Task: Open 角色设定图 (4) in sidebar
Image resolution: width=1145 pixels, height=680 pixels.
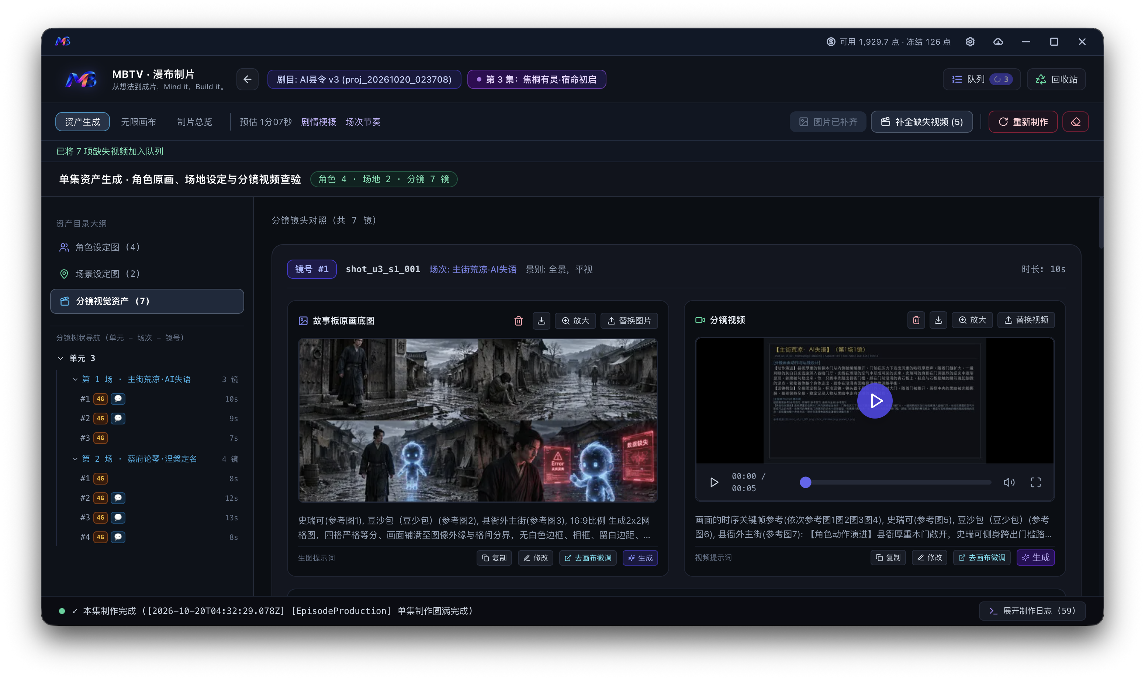Action: [x=147, y=247]
